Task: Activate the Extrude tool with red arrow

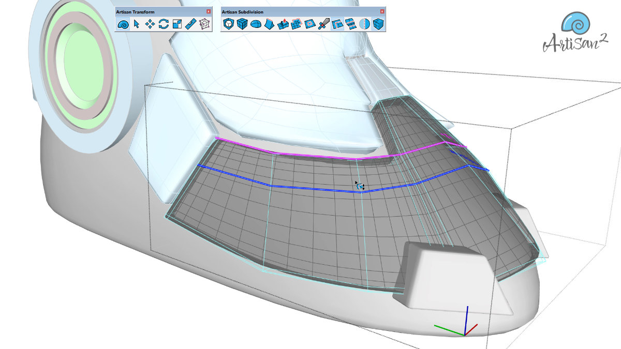Action: click(x=283, y=24)
